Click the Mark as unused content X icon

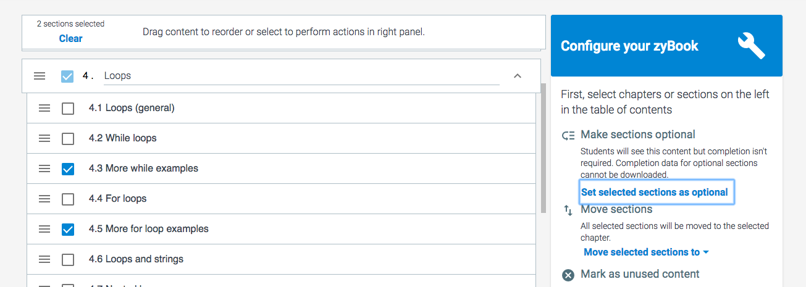(568, 275)
